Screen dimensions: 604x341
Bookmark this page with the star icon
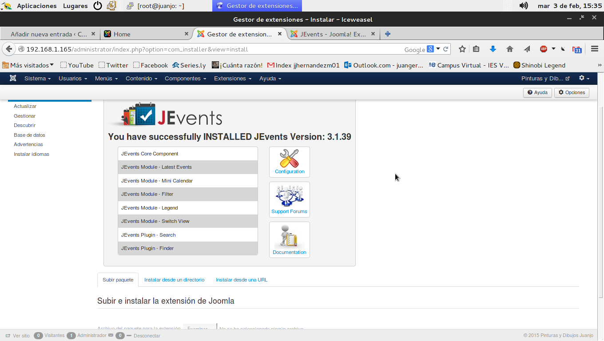462,49
